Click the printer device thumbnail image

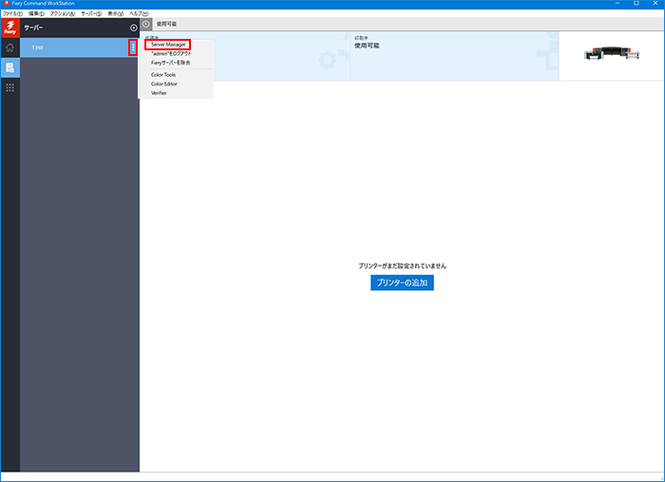[x=611, y=53]
